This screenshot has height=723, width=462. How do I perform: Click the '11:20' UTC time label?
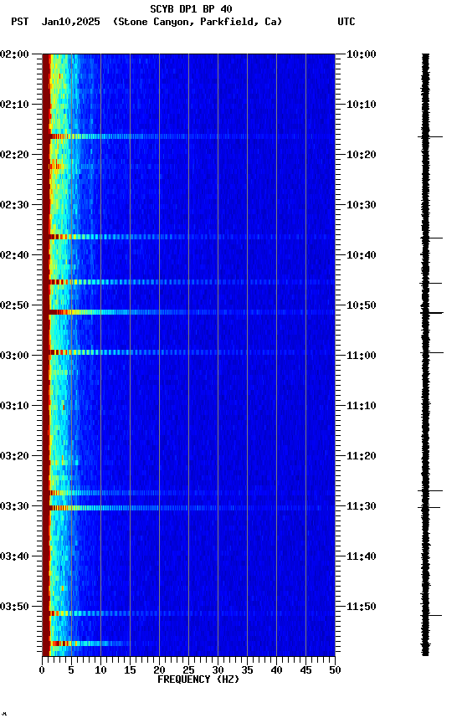pos(362,457)
